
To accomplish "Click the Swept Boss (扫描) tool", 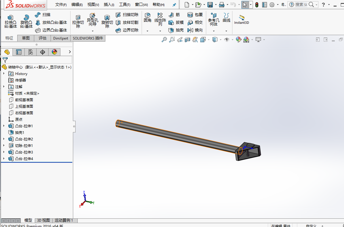I will pyautogui.click(x=43, y=15).
